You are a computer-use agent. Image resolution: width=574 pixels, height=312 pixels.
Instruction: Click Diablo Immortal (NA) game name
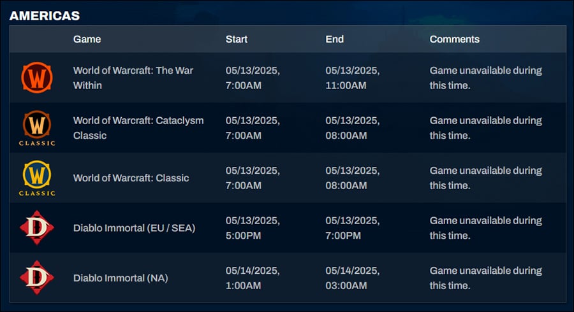click(x=121, y=278)
